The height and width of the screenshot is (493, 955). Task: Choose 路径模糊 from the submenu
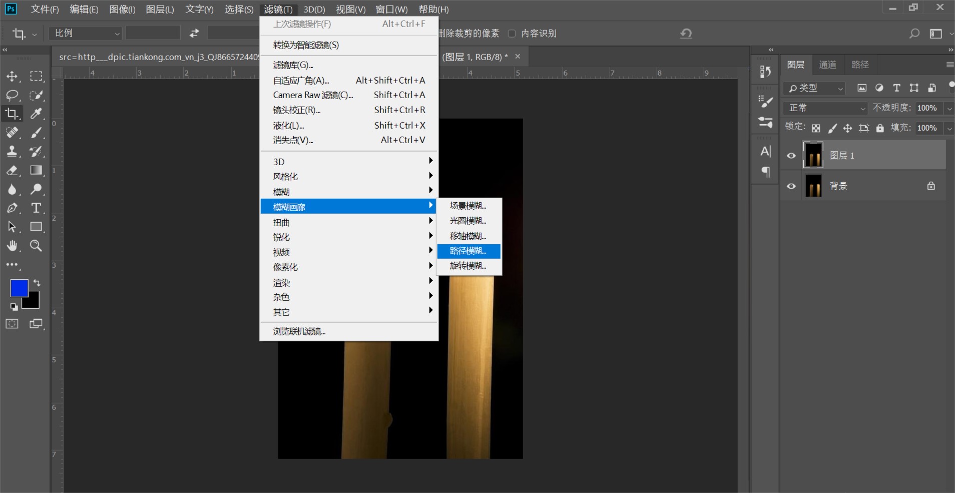click(468, 251)
